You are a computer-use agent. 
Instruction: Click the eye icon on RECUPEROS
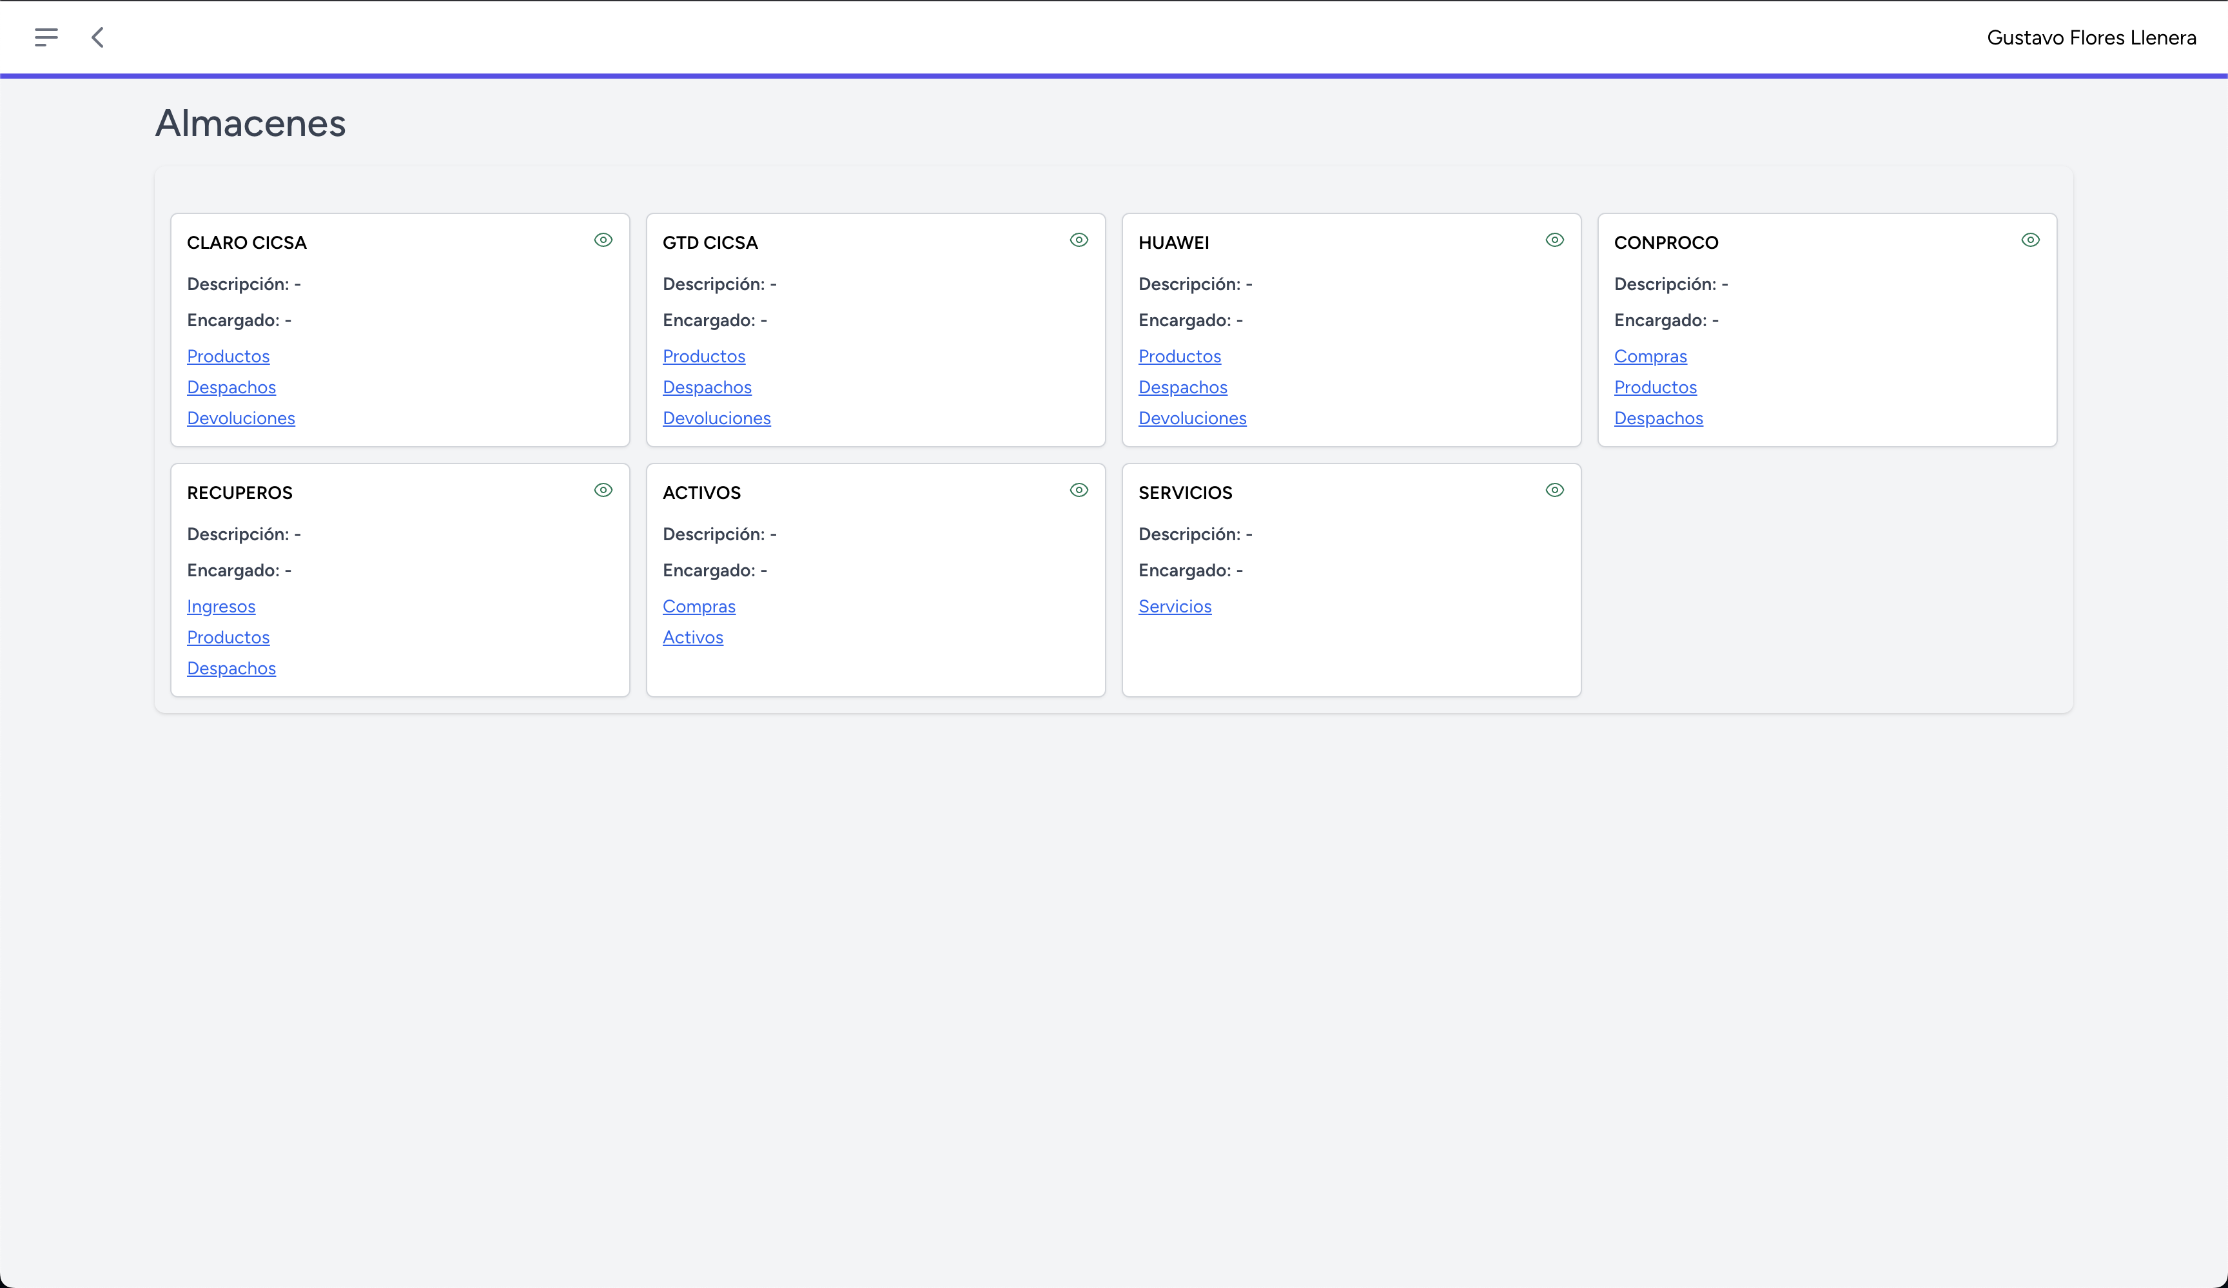click(x=603, y=490)
